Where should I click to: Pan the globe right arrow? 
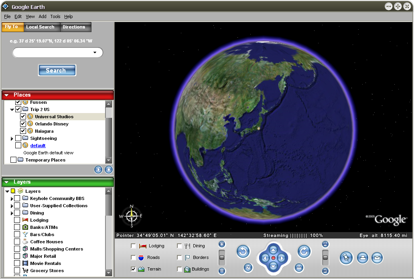click(x=282, y=258)
